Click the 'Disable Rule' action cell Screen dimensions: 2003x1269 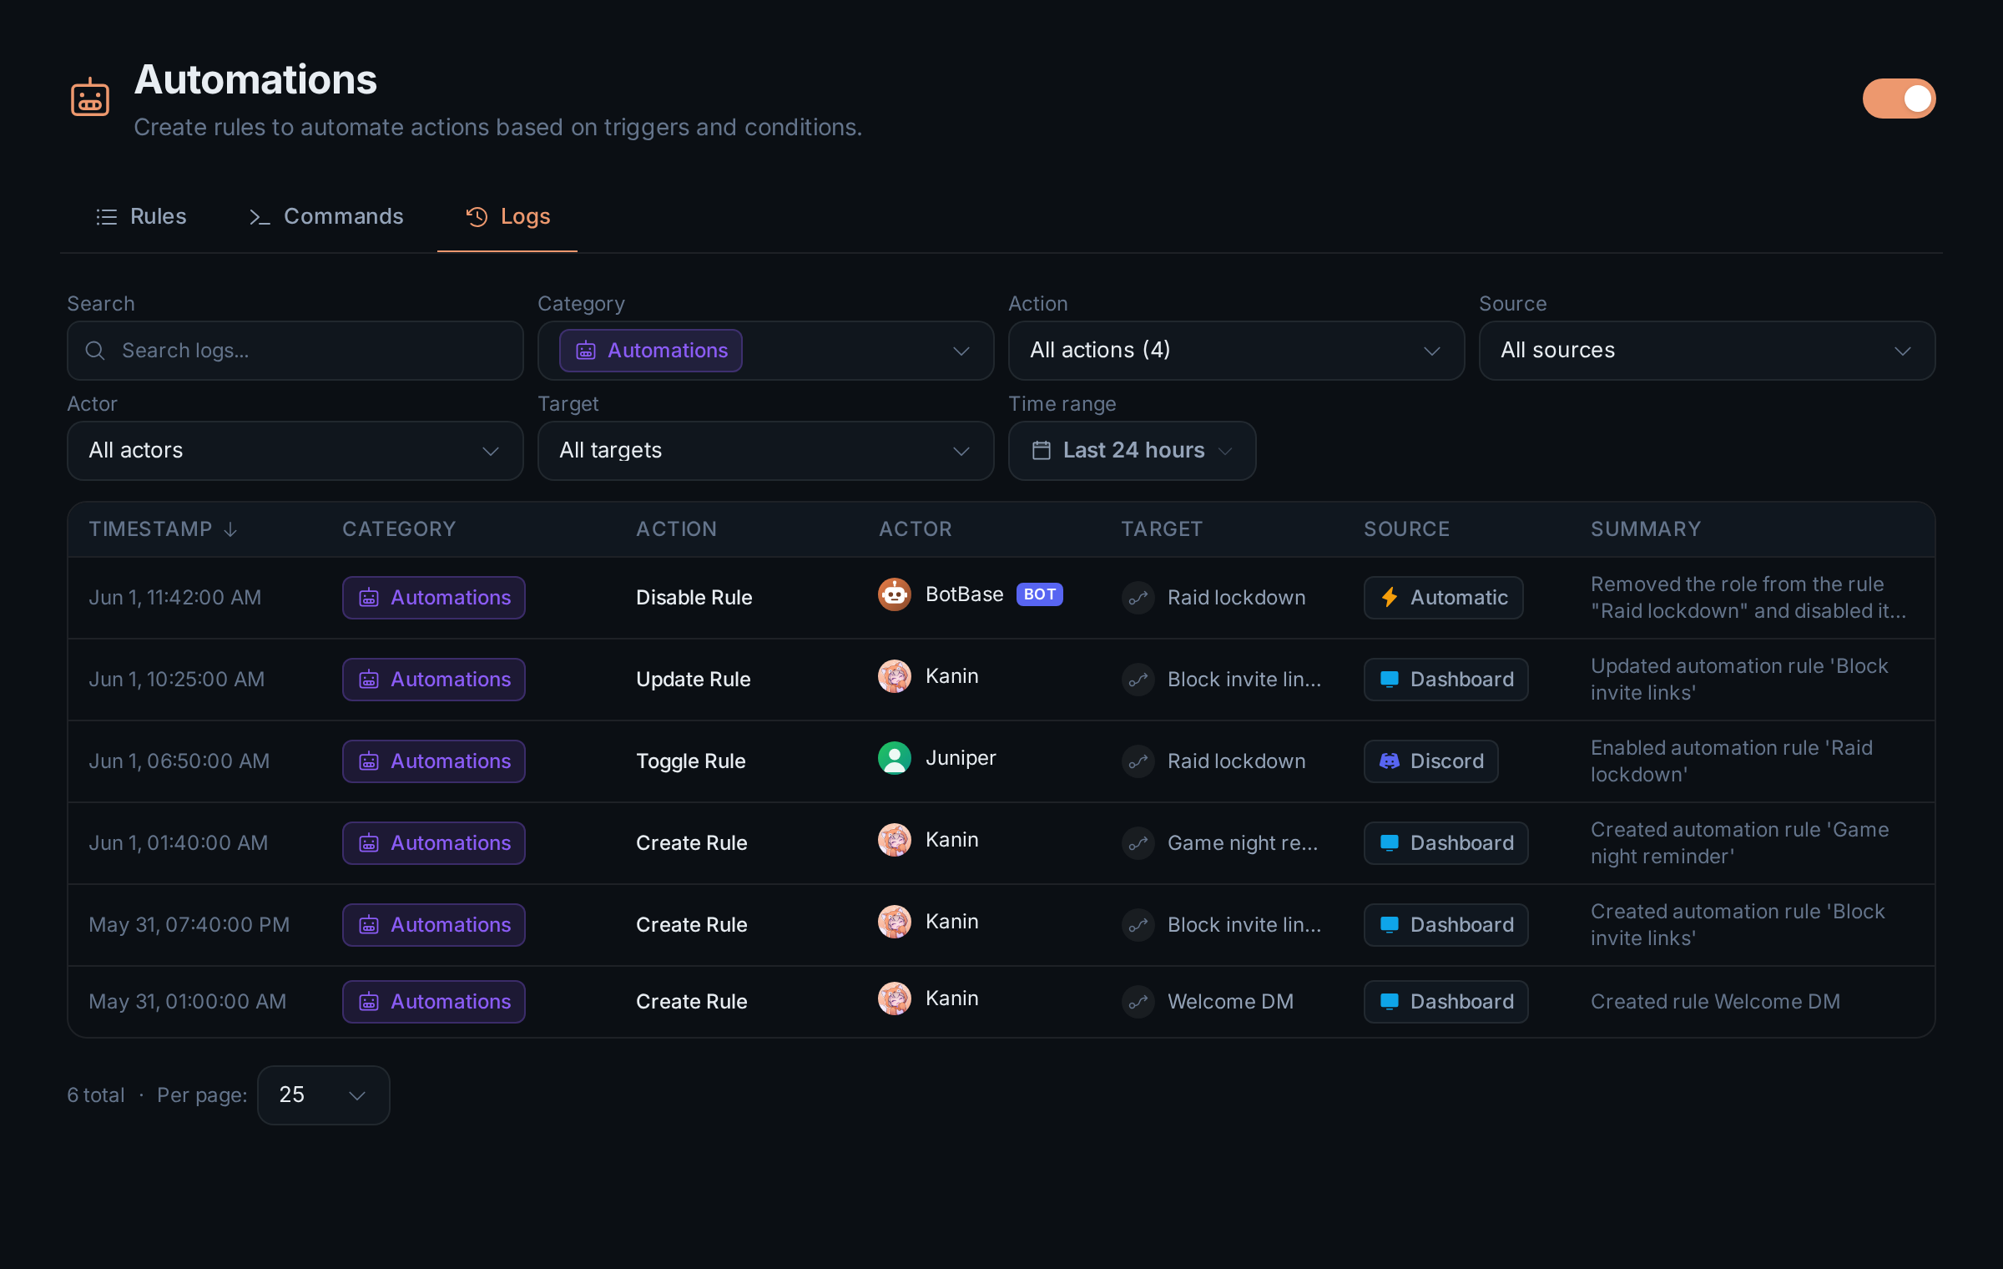click(694, 598)
